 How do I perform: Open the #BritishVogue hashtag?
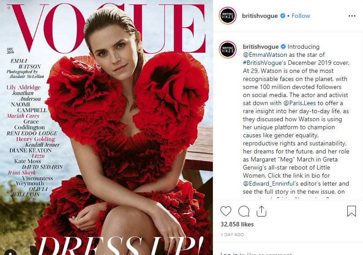point(262,63)
